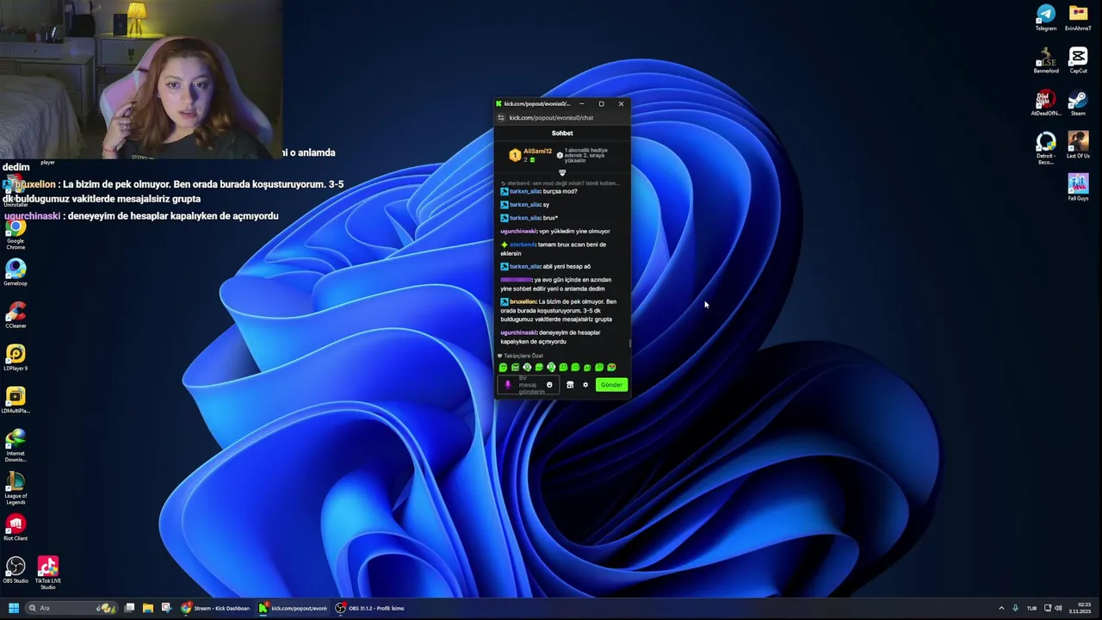The height and width of the screenshot is (620, 1102).
Task: Click the taskbar search box 'Ara'
Action: click(71, 608)
